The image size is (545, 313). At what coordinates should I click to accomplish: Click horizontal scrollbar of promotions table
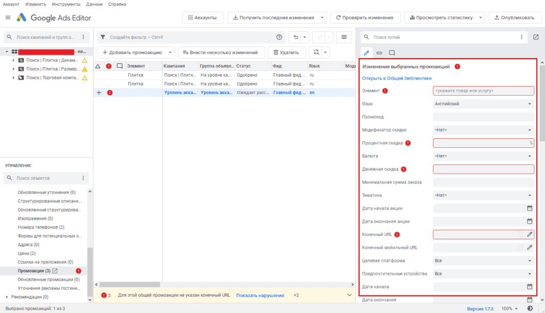pyautogui.click(x=130, y=284)
